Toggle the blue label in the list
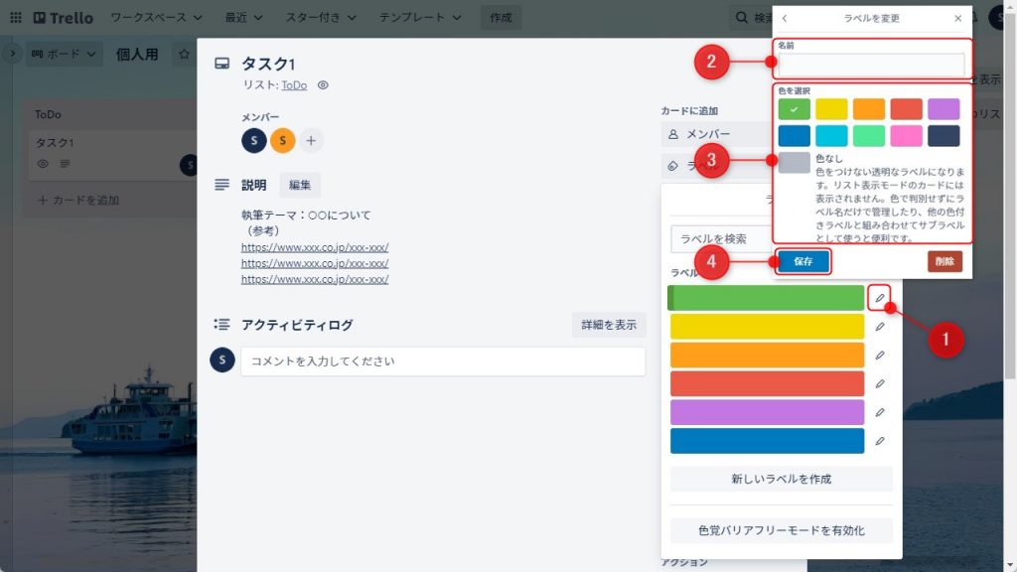Viewport: 1017px width, 572px height. [x=768, y=441]
